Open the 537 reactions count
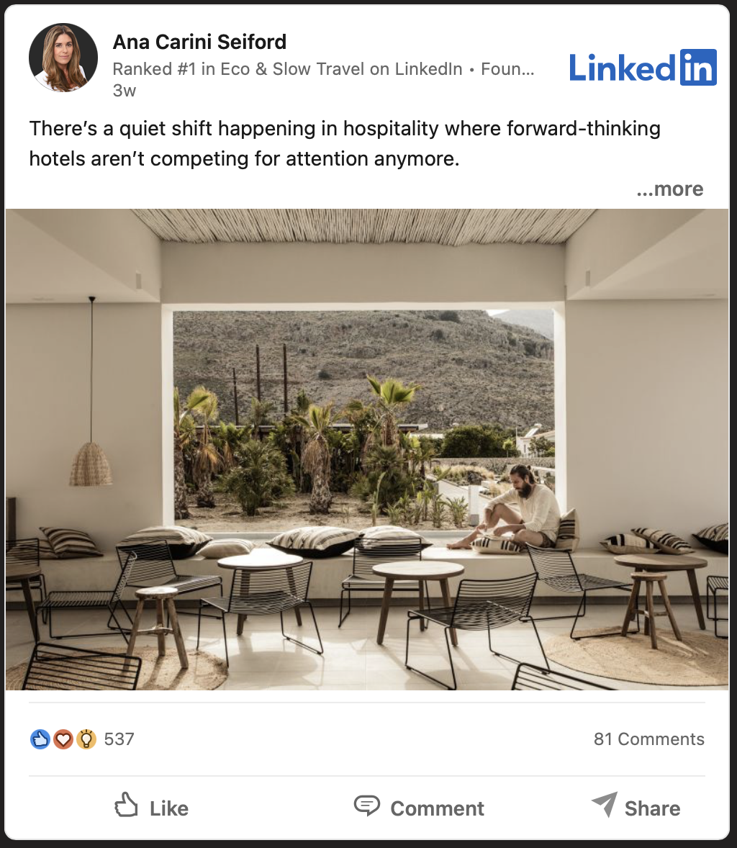The image size is (737, 848). tap(119, 739)
